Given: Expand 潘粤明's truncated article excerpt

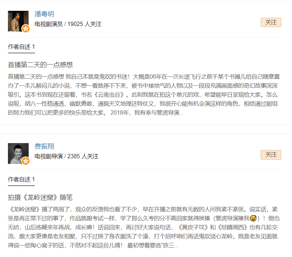Looking at the screenshot, I should click(x=143, y=95).
